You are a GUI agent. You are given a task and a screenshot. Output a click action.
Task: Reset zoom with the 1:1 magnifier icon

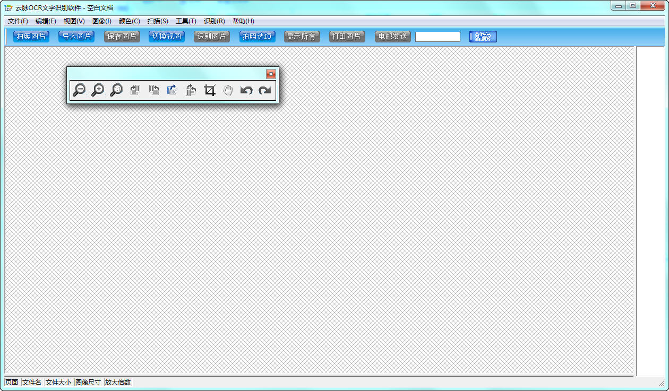pos(116,90)
